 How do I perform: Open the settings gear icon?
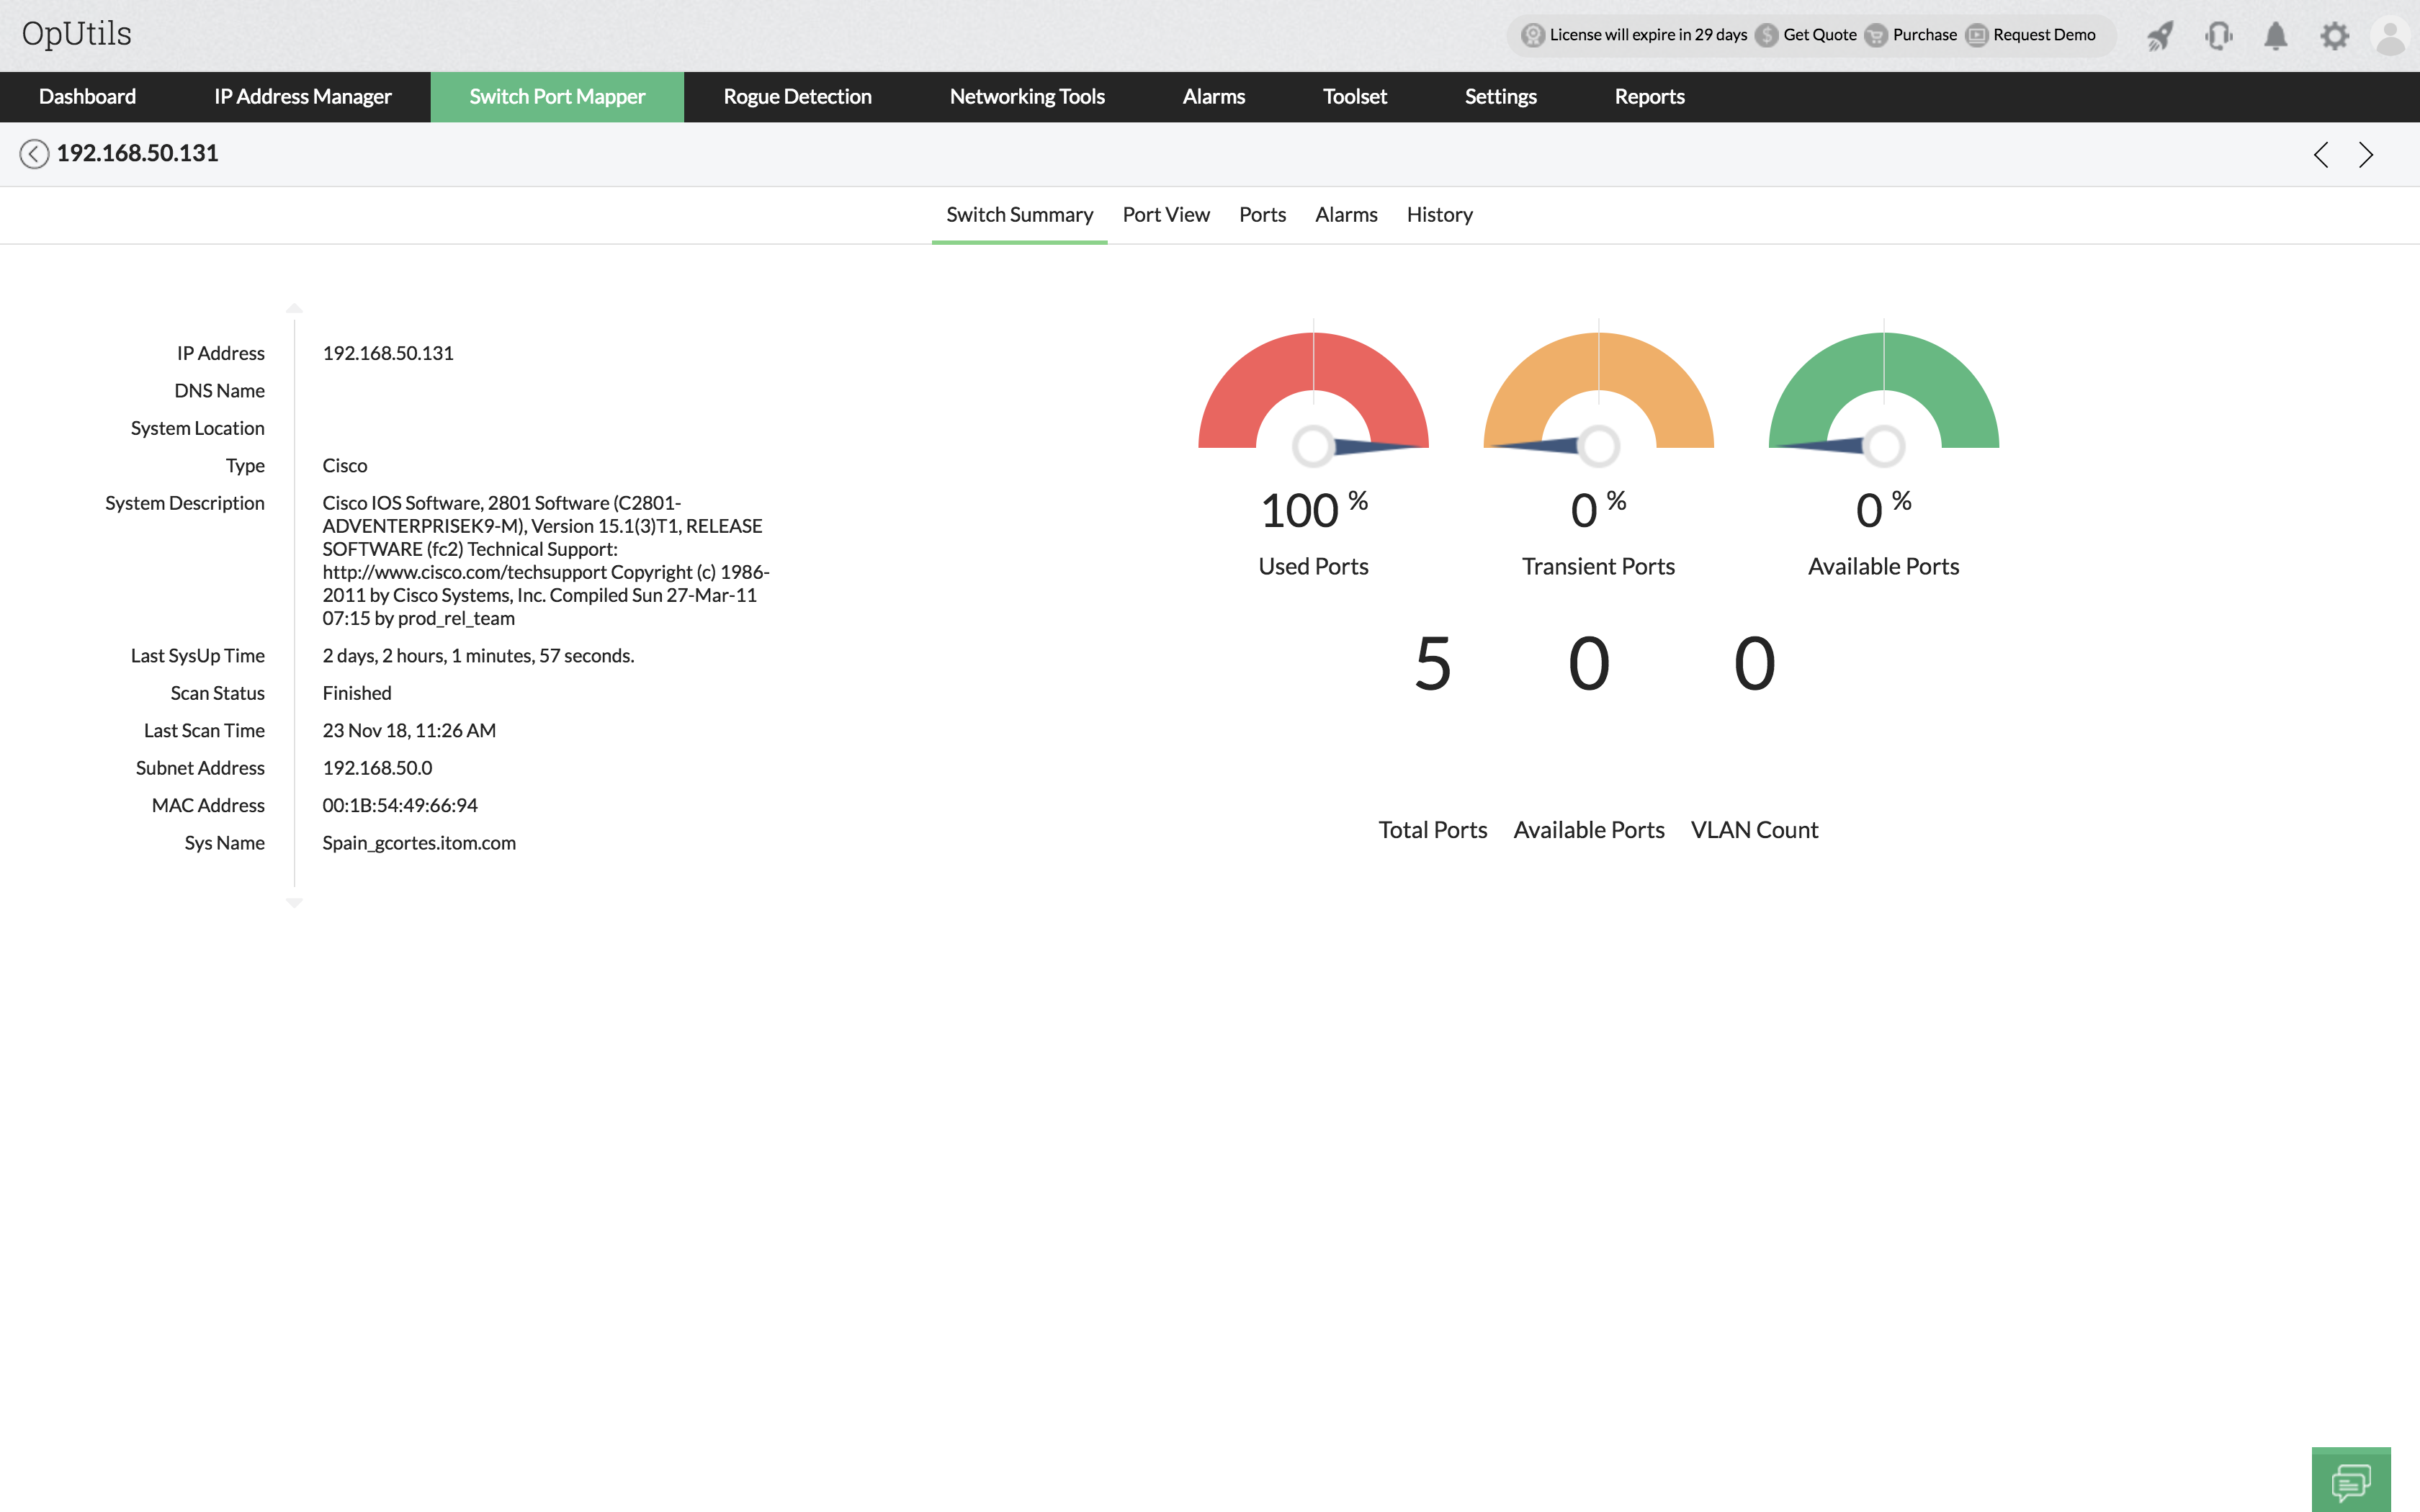[x=2334, y=36]
